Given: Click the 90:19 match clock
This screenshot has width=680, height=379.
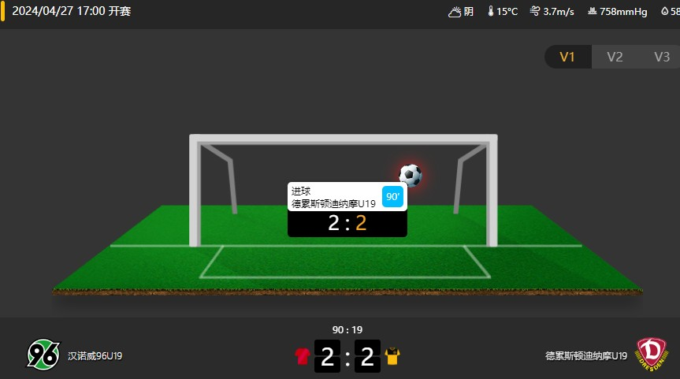Looking at the screenshot, I should (x=347, y=330).
